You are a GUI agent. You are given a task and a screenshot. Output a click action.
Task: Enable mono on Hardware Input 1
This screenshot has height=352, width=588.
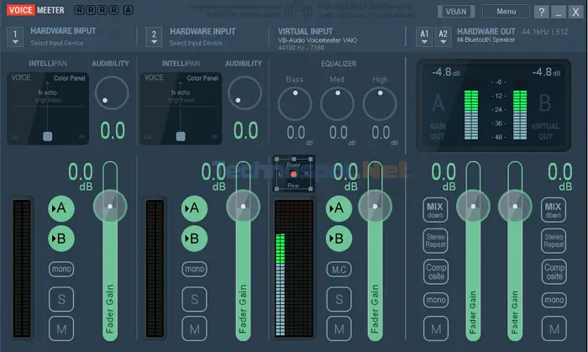tap(61, 269)
